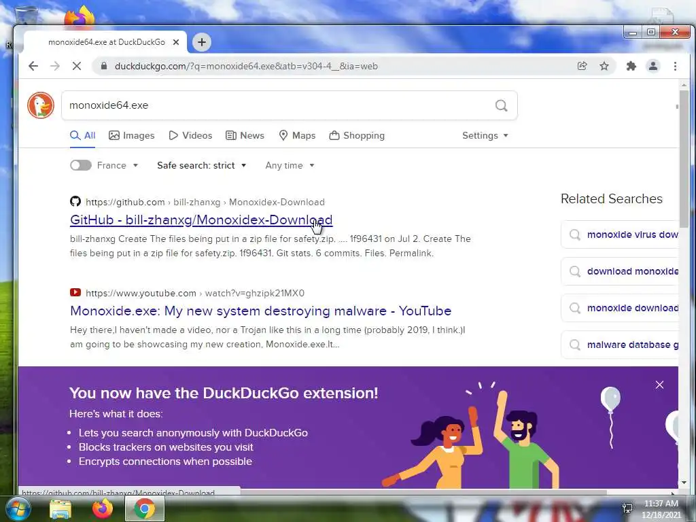This screenshot has height=522, width=696.
Task: Click 'Lets you search anonymously with DuckDuckGo' text
Action: tap(193, 433)
